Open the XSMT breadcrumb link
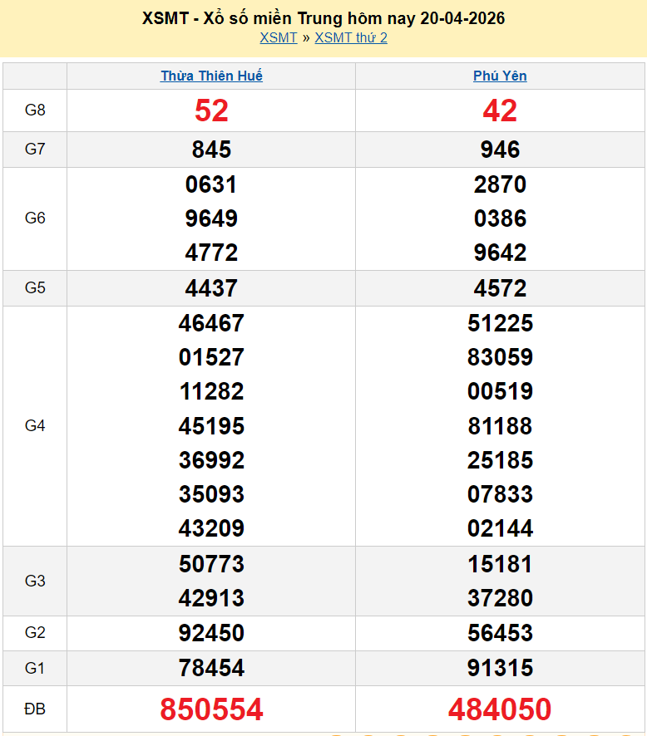The height and width of the screenshot is (736, 647). coord(279,37)
